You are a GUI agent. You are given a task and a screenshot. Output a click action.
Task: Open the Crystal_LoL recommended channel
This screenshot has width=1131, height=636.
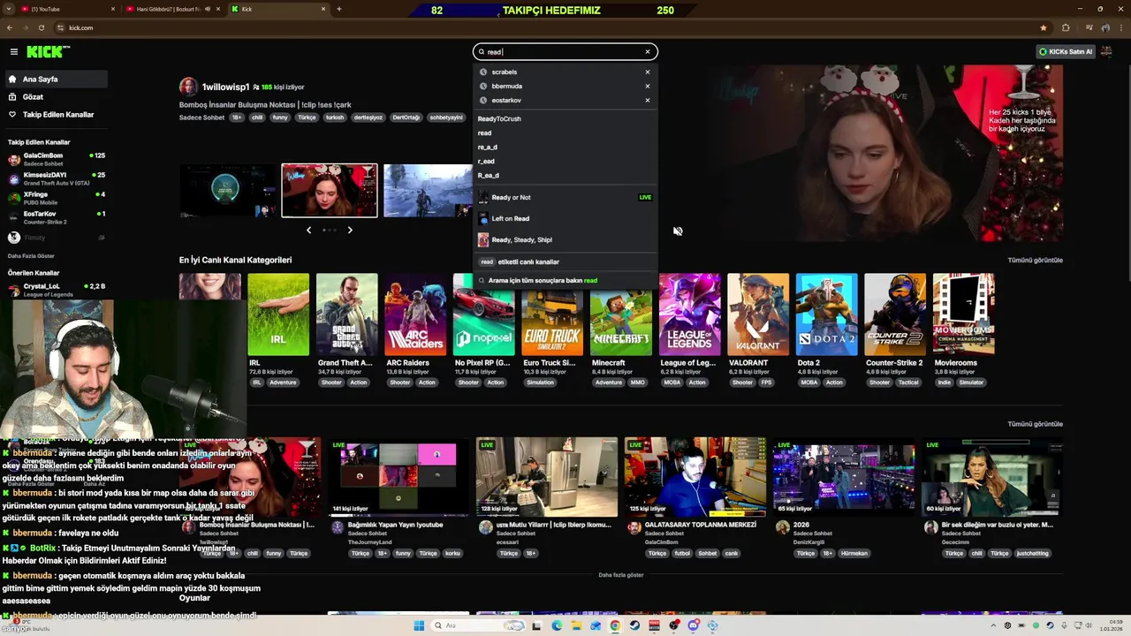[x=56, y=290]
